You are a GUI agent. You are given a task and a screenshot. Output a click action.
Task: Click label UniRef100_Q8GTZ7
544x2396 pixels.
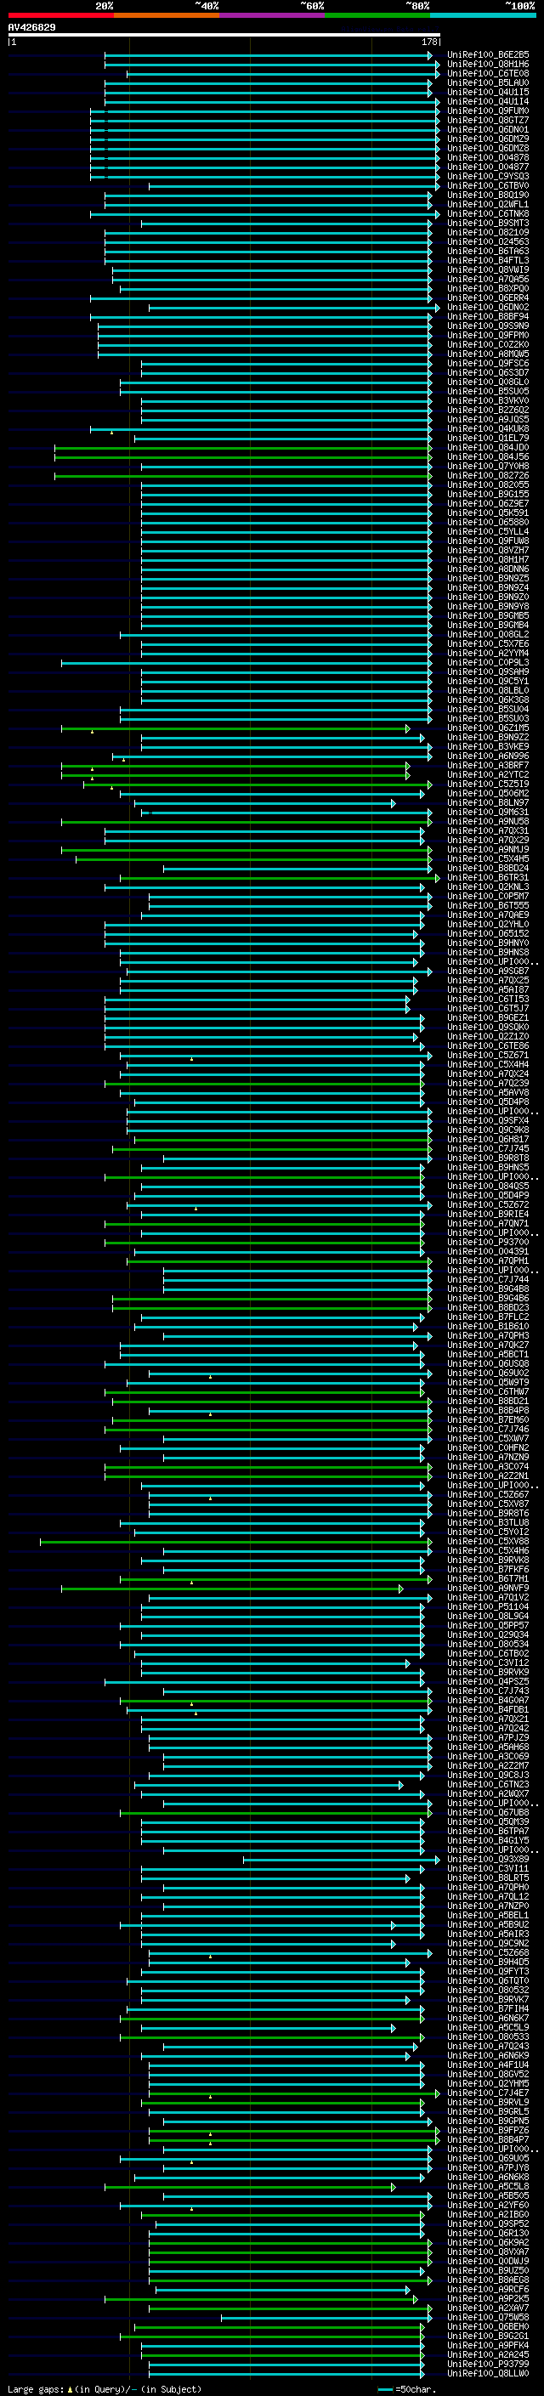tap(488, 120)
